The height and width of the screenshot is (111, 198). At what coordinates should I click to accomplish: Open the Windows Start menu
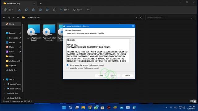coord(64,108)
